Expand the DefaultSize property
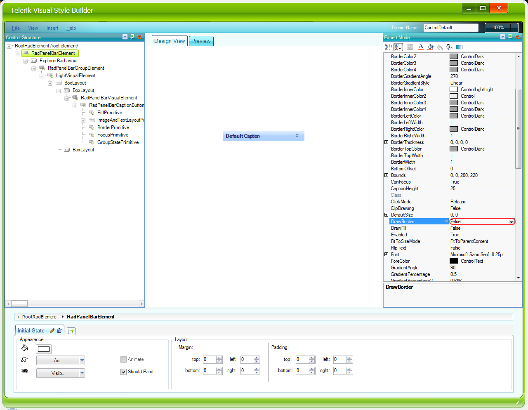528x410 pixels. tap(387, 215)
